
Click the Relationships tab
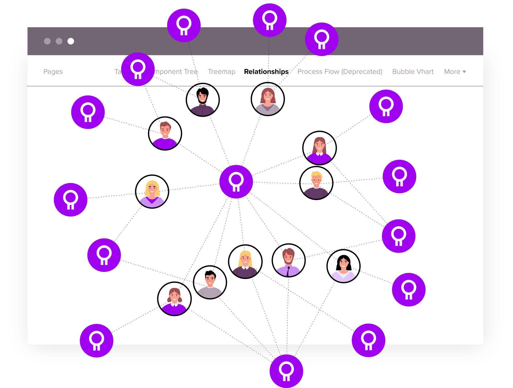(x=266, y=71)
